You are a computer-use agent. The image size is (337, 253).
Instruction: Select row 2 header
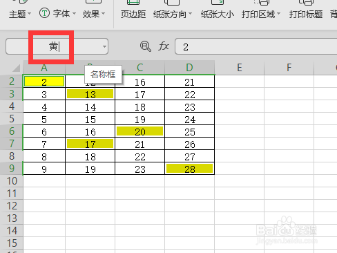point(12,82)
